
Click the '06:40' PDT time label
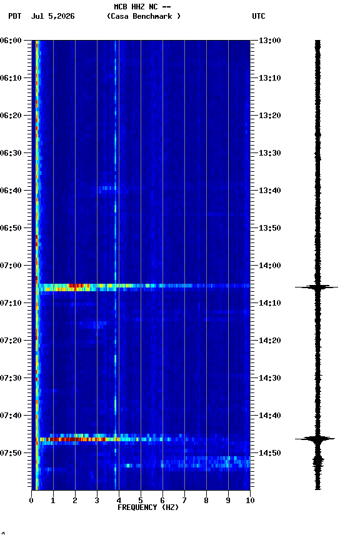pos(11,191)
